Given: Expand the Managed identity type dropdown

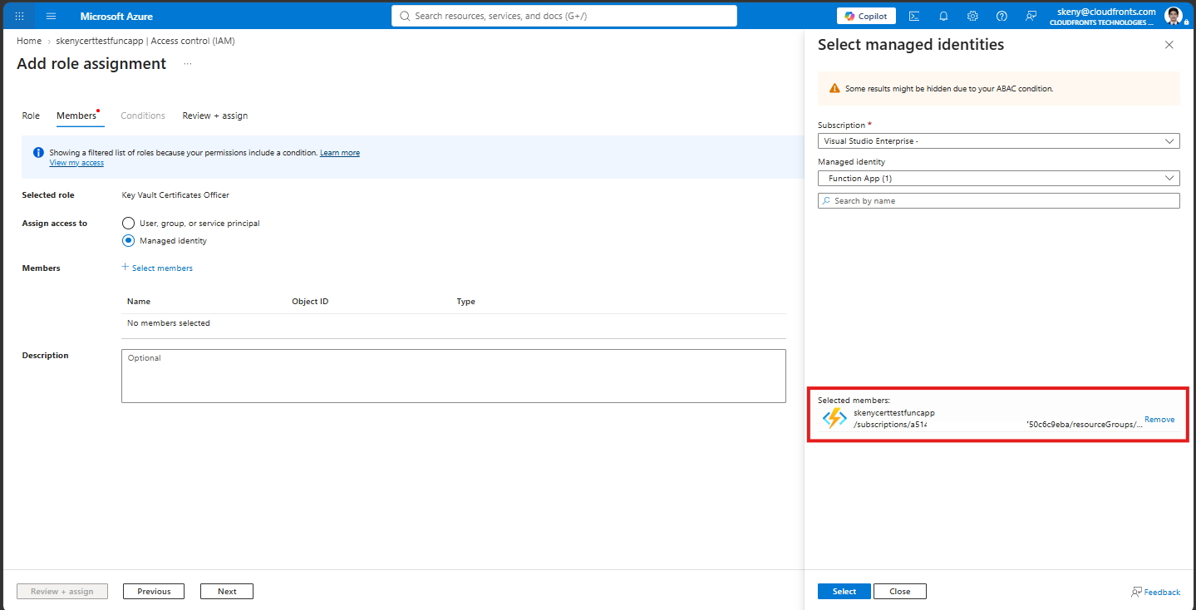Looking at the screenshot, I should 998,178.
